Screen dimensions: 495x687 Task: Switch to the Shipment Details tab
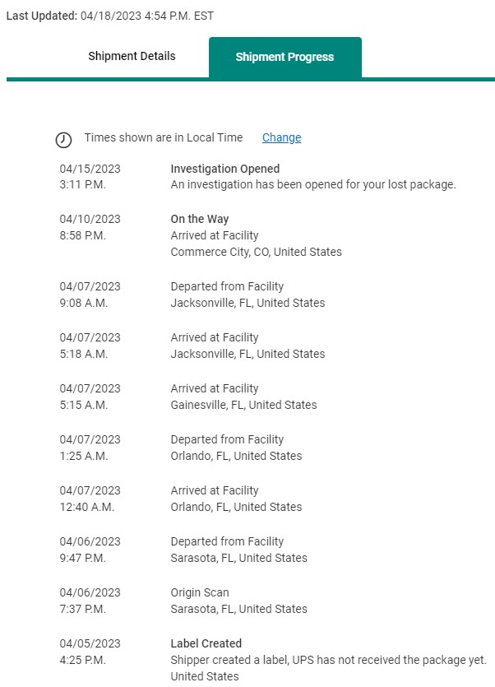132,57
